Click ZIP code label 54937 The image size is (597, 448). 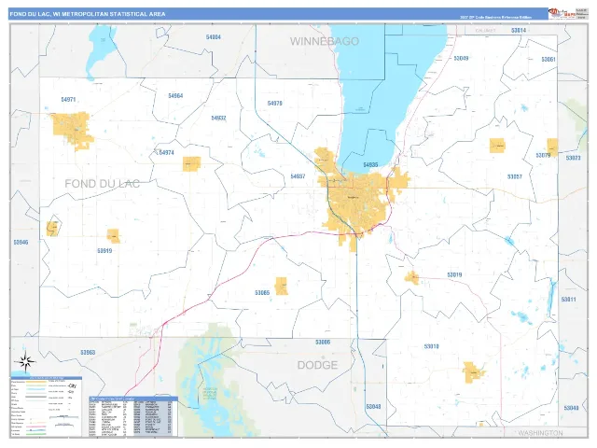coord(298,176)
